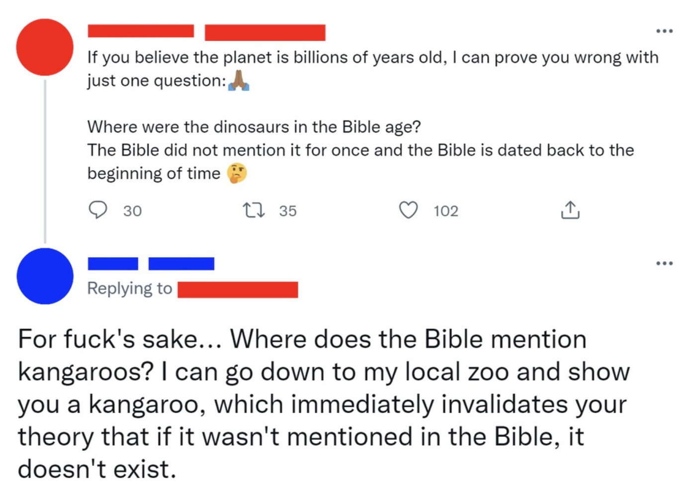The image size is (694, 496).
Task: Click the retweet count of 35
Action: (x=288, y=211)
